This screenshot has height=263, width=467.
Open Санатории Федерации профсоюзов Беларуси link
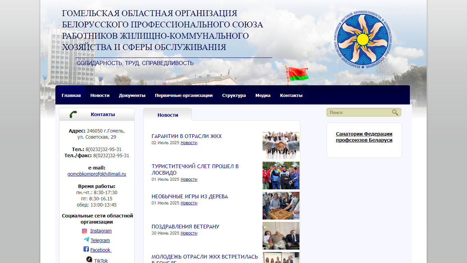(364, 137)
